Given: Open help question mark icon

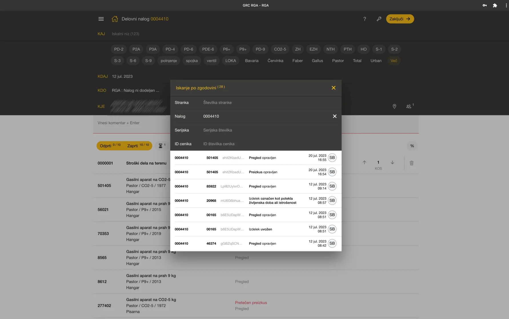Looking at the screenshot, I should click(364, 19).
